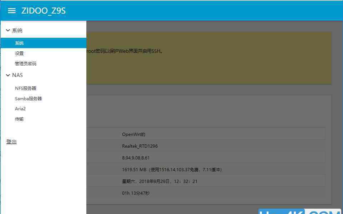Screen dimensions: 343x214
Task: Open NFS服务器 page
Action: click(x=26, y=88)
